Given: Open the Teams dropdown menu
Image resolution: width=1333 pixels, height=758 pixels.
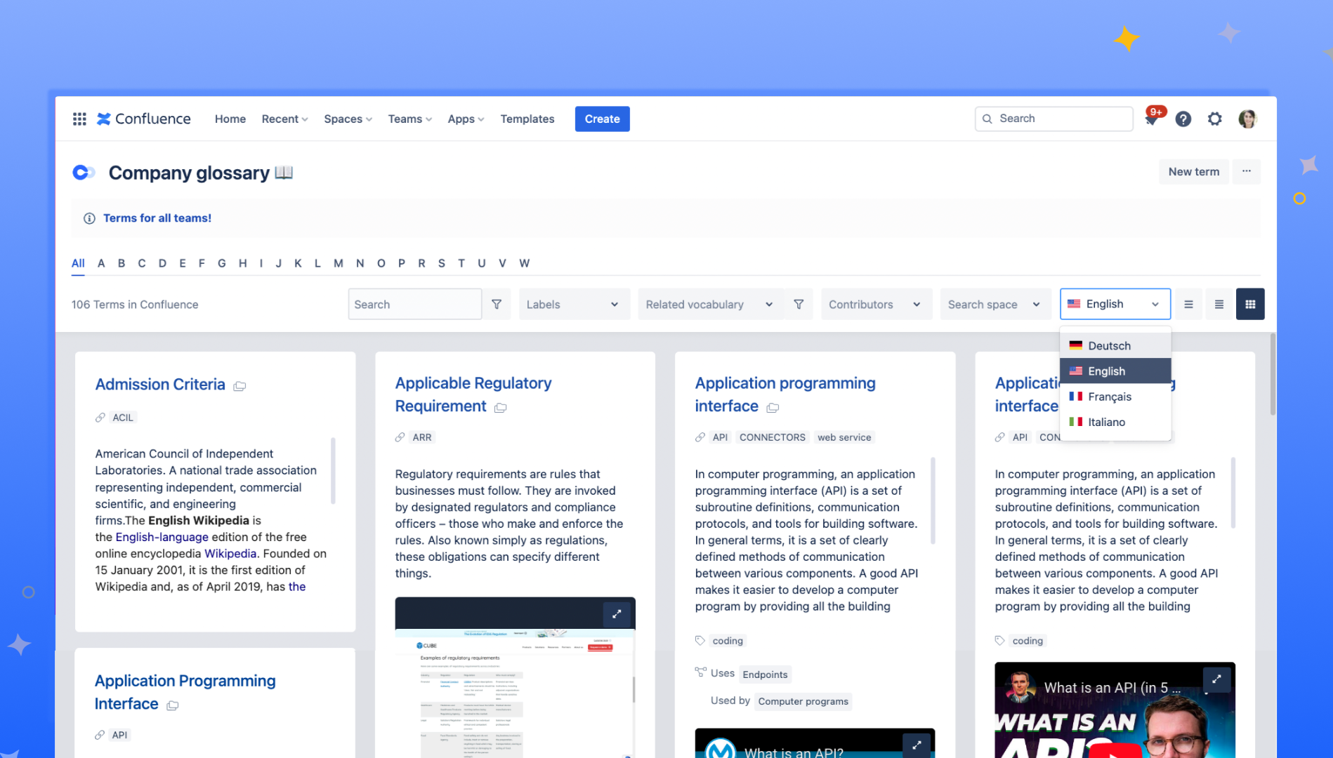Looking at the screenshot, I should point(409,119).
